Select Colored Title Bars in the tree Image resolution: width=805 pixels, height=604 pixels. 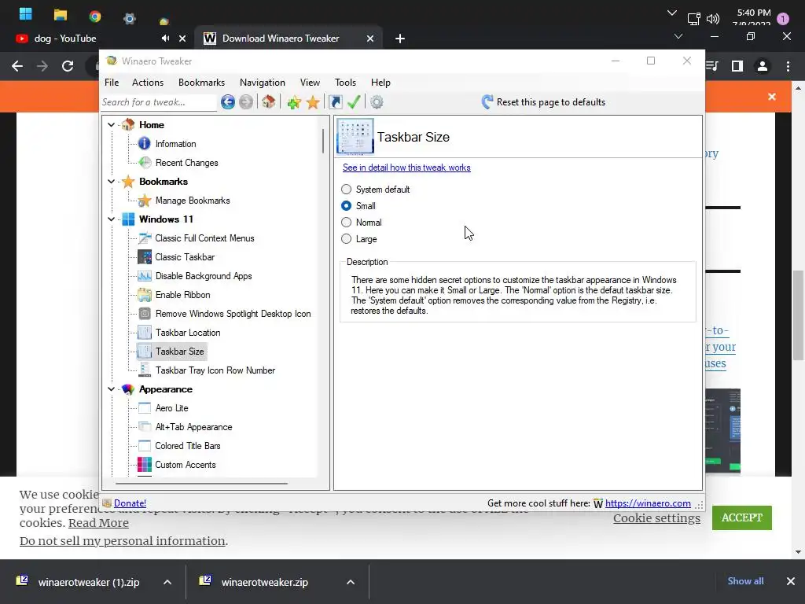(188, 446)
